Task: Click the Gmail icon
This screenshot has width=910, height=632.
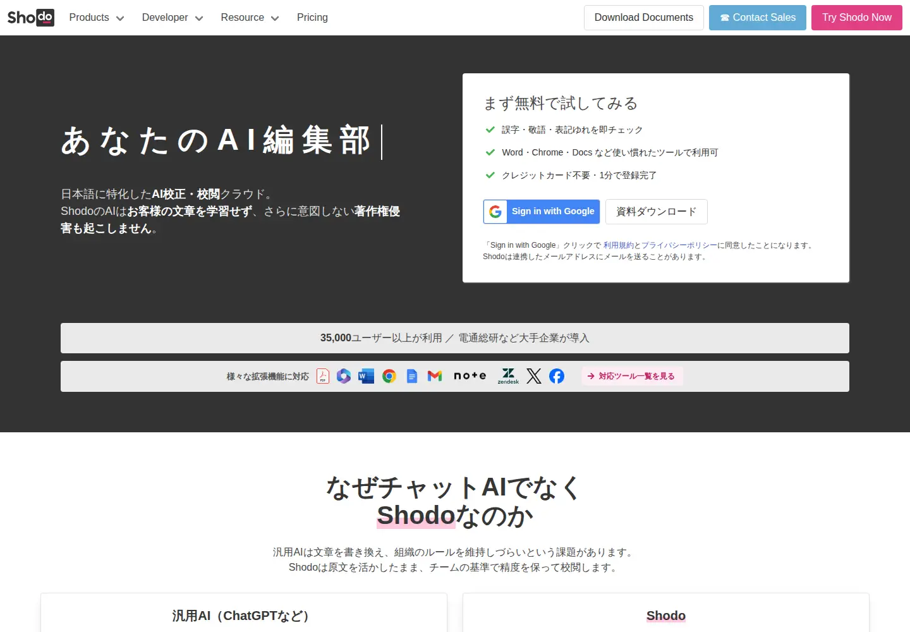Action: click(435, 376)
